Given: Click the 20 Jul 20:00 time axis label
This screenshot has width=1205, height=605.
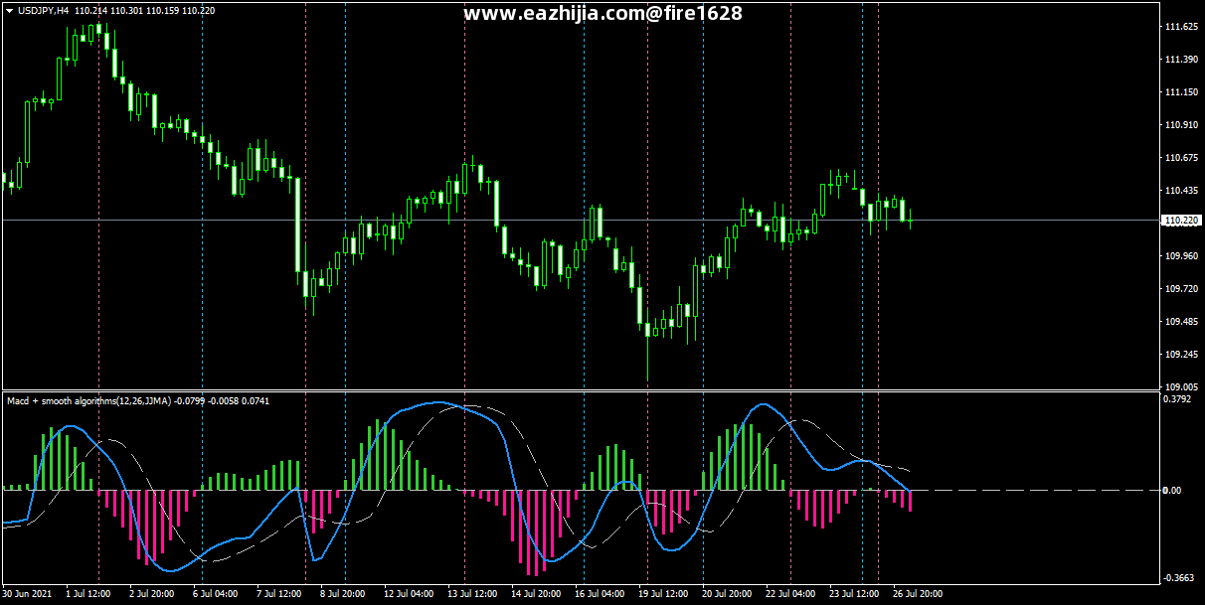Looking at the screenshot, I should (727, 594).
